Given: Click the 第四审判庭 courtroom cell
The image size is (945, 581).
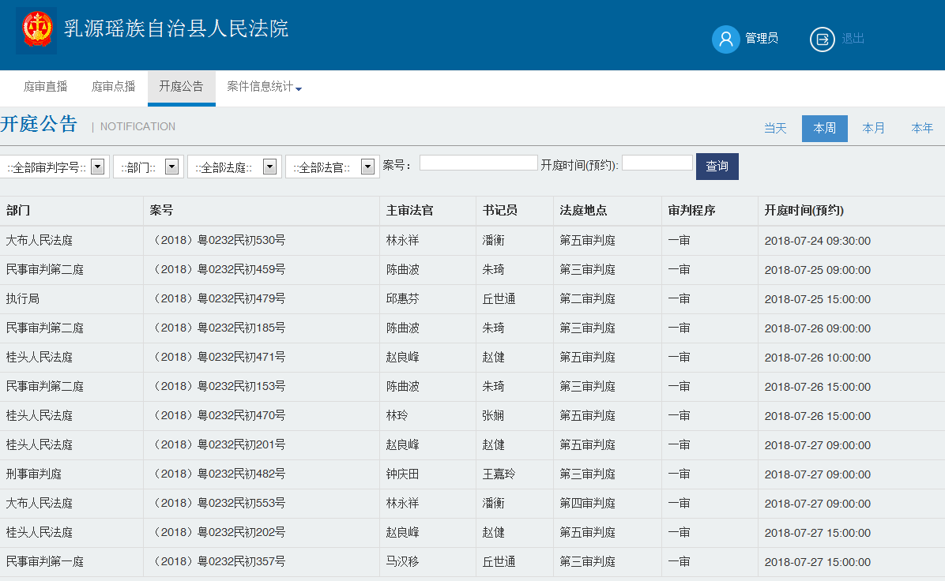Looking at the screenshot, I should [588, 503].
